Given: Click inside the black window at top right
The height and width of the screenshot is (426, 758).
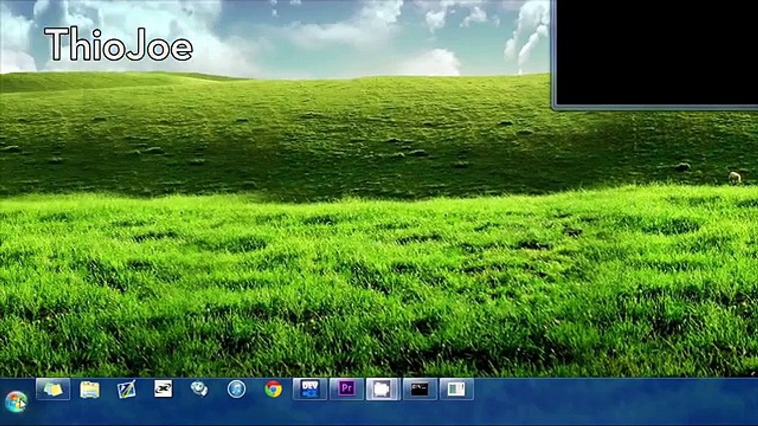Looking at the screenshot, I should 657,52.
